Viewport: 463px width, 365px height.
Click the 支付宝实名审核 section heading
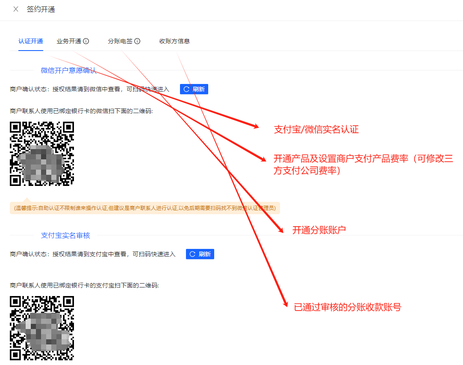pyautogui.click(x=65, y=236)
